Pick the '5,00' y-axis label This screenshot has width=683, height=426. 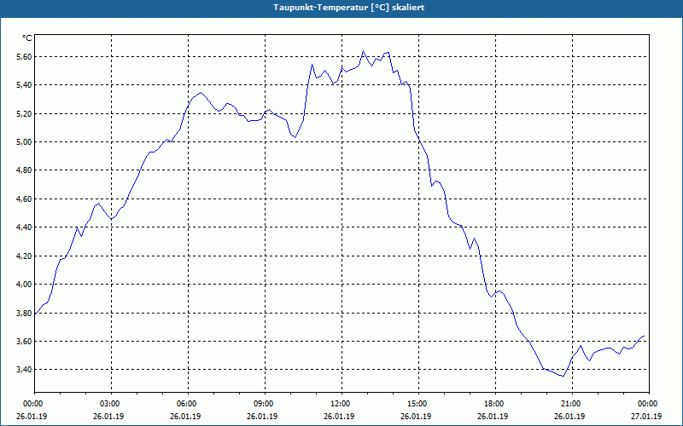coord(24,142)
